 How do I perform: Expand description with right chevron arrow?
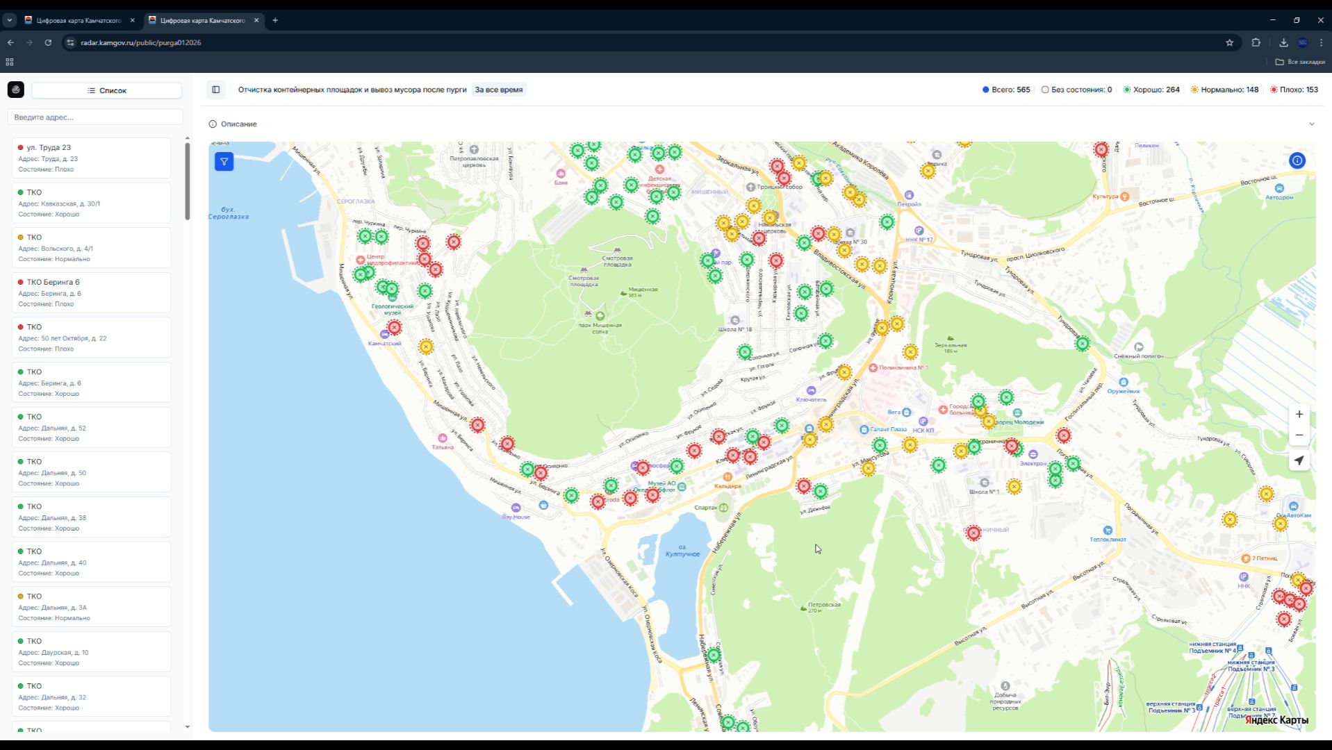(x=1311, y=124)
